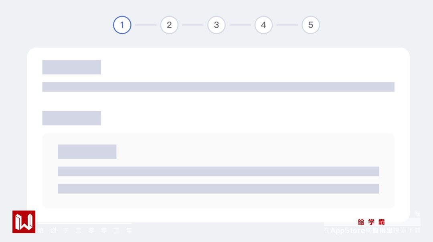Click the full-width placeholder bar under first heading

[x=218, y=87]
